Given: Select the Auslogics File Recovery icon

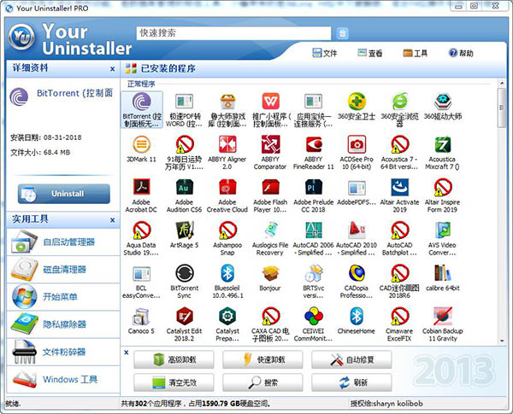Looking at the screenshot, I should (x=270, y=230).
